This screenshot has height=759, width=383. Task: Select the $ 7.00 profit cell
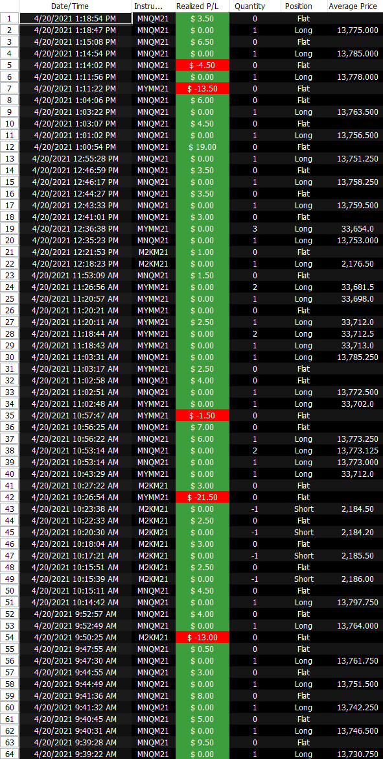[x=202, y=427]
